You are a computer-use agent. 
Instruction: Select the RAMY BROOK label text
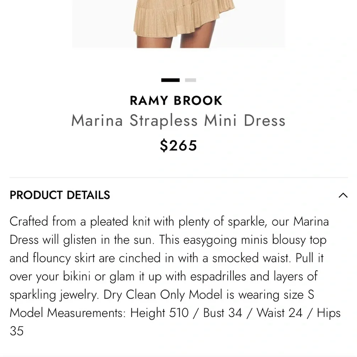click(176, 100)
